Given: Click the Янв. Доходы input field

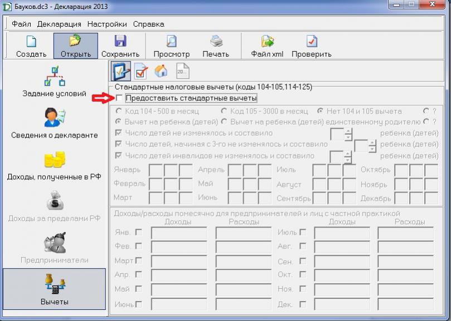Looking at the screenshot, I should (x=180, y=233).
